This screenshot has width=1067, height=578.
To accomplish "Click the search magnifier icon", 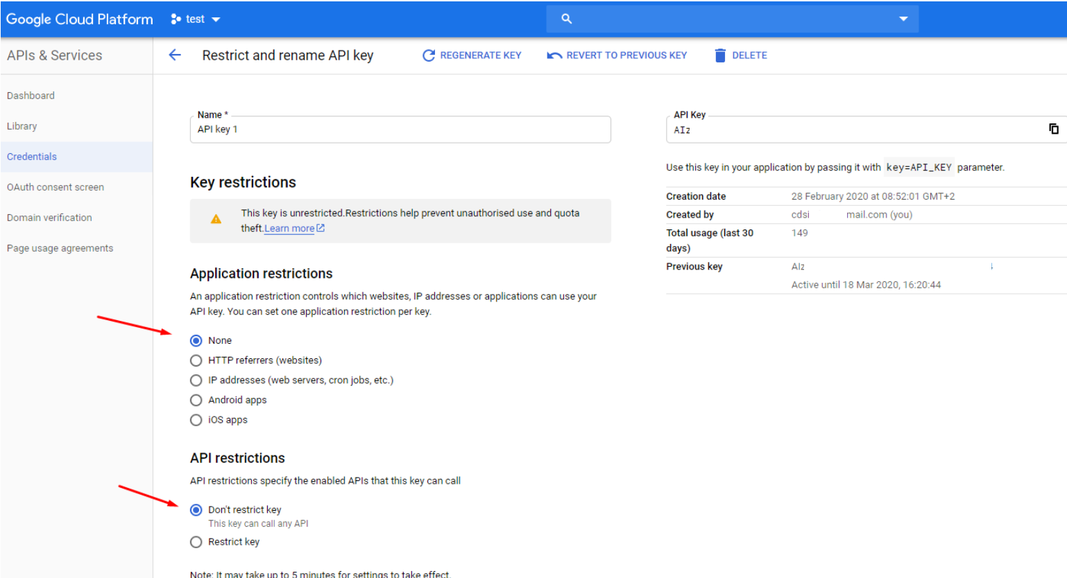I will 567,19.
